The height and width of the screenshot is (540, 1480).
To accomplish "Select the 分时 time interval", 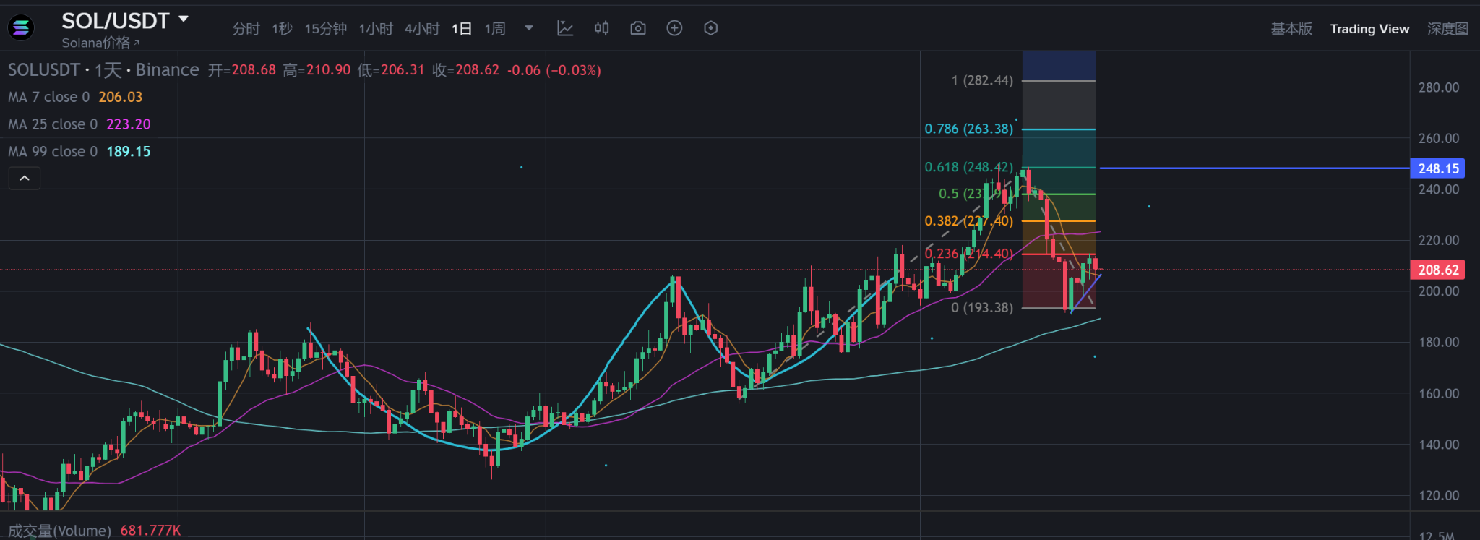I will coord(246,29).
